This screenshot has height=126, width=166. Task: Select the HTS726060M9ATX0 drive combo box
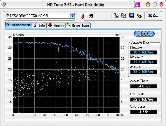tap(40, 16)
